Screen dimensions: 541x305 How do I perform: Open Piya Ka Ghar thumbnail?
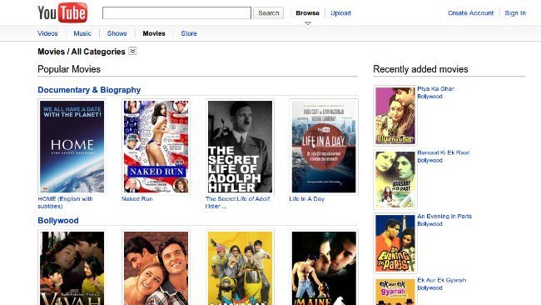pyautogui.click(x=395, y=116)
